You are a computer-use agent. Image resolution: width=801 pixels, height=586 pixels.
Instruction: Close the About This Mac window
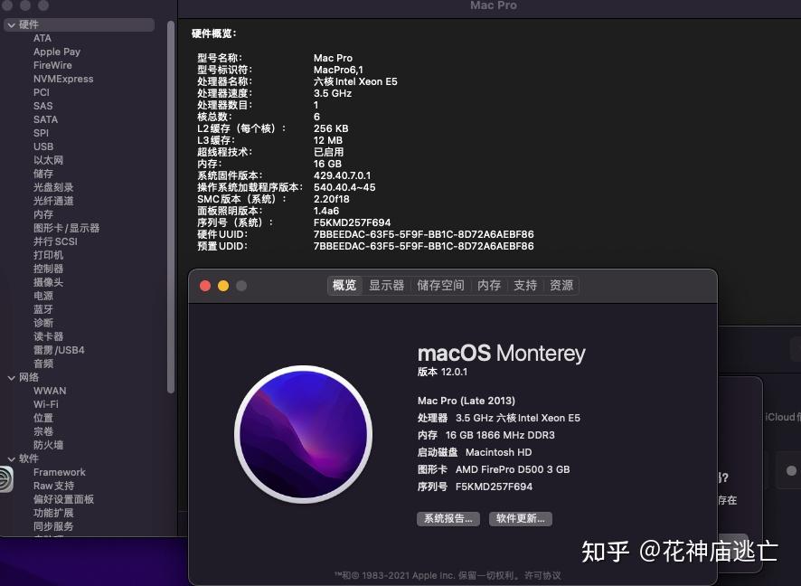205,286
